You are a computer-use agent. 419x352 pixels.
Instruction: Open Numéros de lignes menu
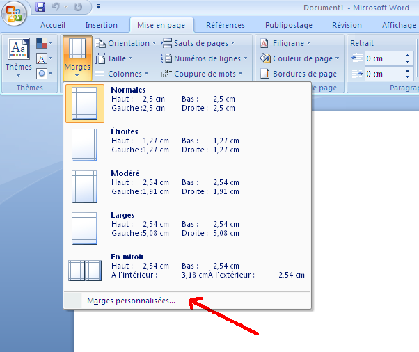point(204,58)
